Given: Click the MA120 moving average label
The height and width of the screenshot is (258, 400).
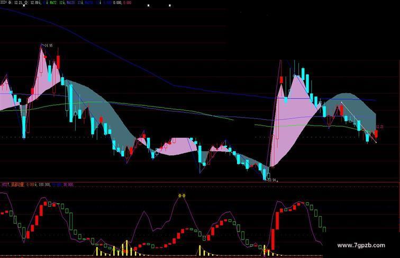Looking at the screenshot, I should 70,3.
